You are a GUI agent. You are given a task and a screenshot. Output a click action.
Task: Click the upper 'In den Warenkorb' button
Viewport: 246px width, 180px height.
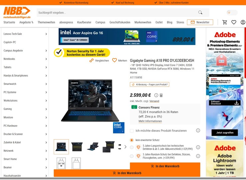165,166
